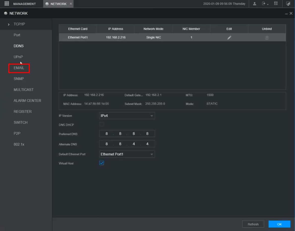295x231 pixels.
Task: Open the IP Version dropdown
Action: (x=127, y=116)
